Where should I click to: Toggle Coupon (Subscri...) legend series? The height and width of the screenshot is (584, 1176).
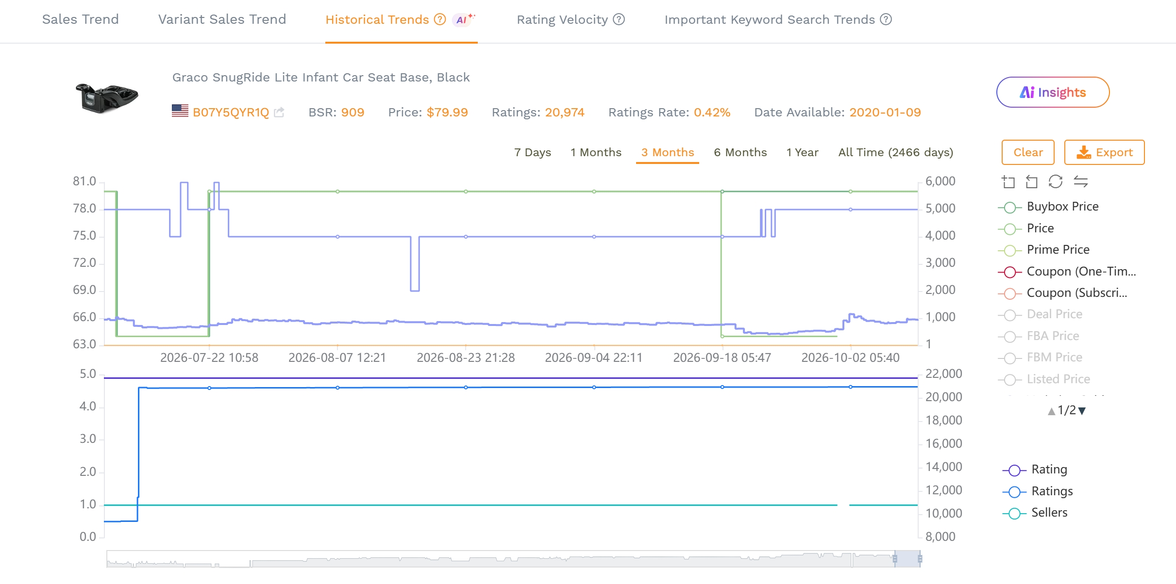point(1063,293)
